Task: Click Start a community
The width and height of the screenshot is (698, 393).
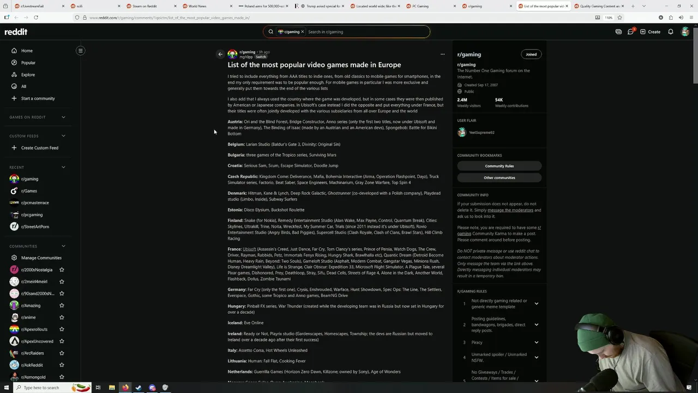Action: (x=38, y=98)
